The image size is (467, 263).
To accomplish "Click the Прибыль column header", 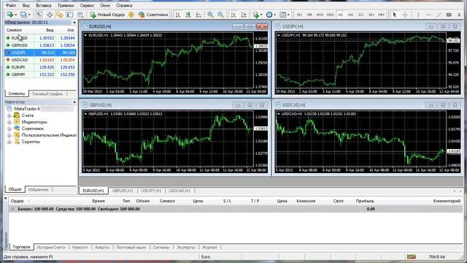I will 365,201.
